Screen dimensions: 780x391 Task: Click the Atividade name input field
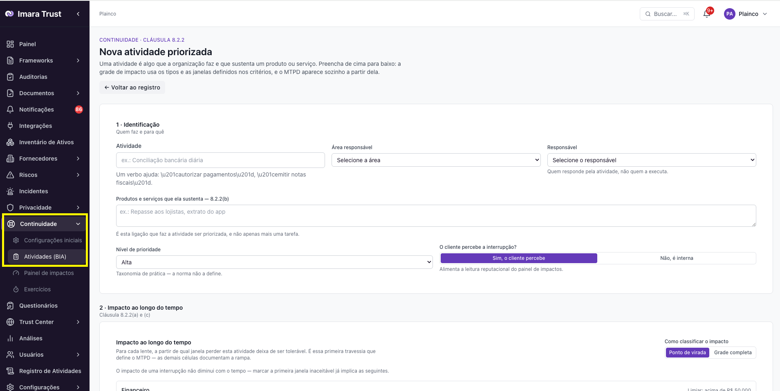(x=220, y=160)
